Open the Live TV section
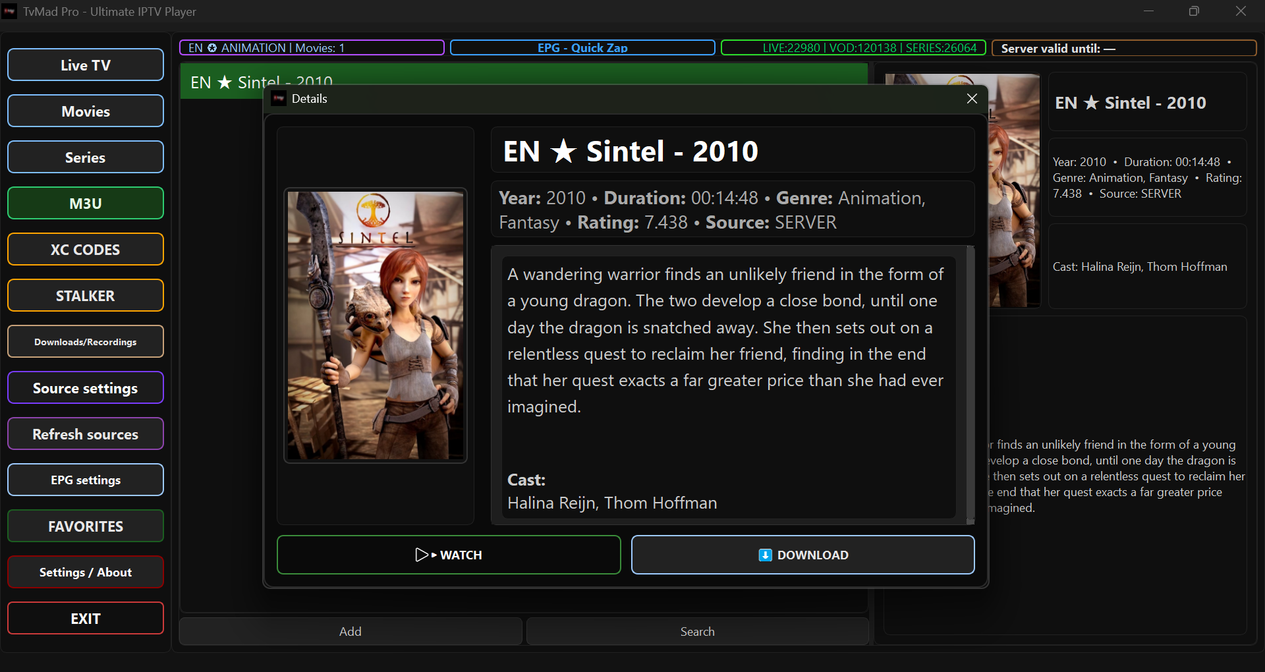Viewport: 1265px width, 672px height. point(86,65)
